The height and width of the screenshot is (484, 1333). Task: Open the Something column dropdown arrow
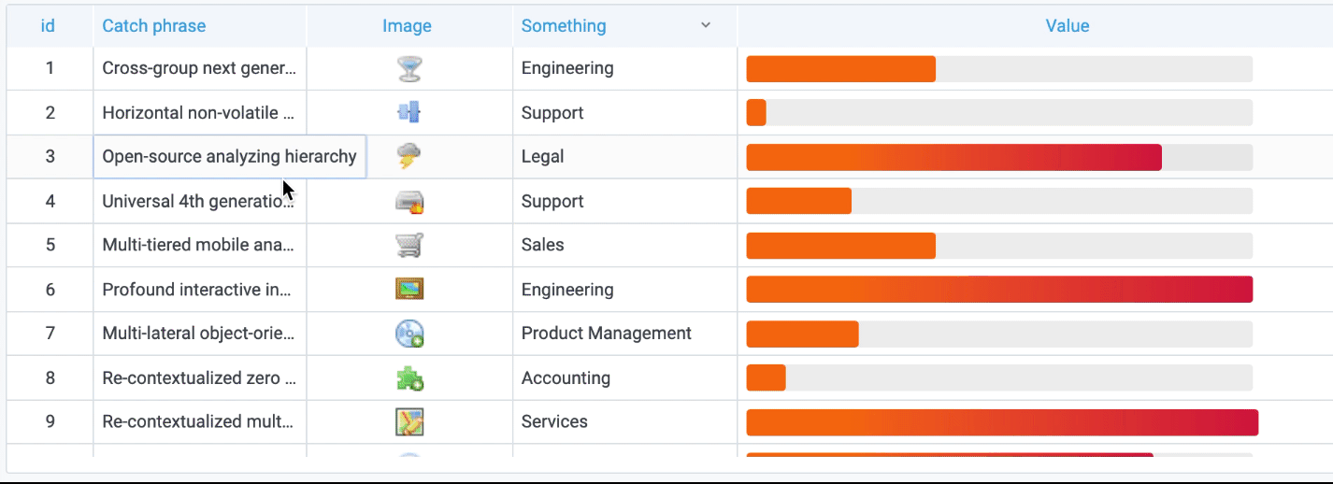point(706,26)
